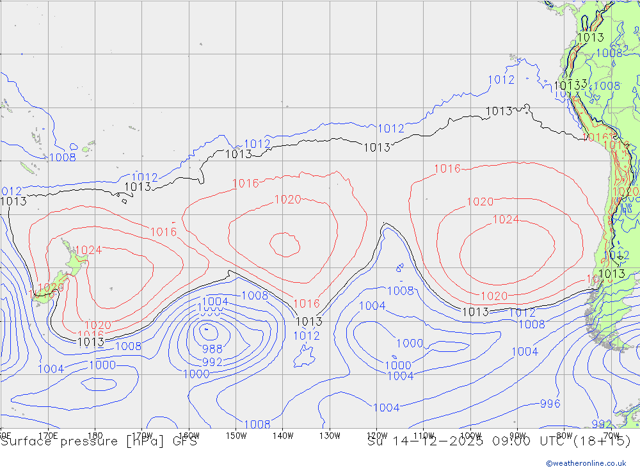Open the weatheronline.co.uk copyright link
Viewport: 640px width, 469px height.
click(586, 463)
